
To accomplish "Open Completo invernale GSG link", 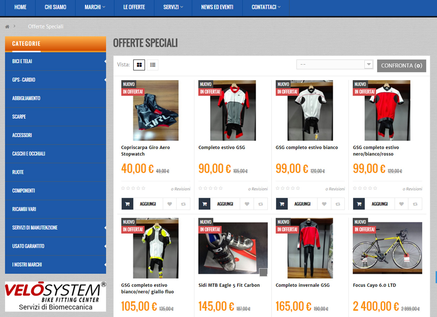I will 302,285.
